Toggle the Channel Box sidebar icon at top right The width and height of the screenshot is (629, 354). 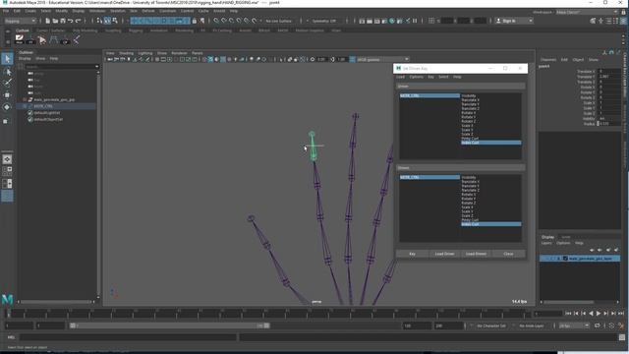[x=624, y=21]
